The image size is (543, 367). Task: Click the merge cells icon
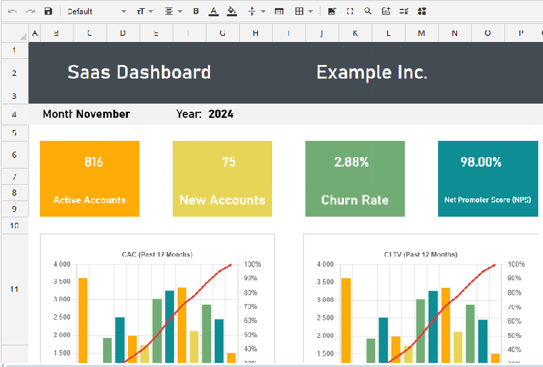click(279, 12)
